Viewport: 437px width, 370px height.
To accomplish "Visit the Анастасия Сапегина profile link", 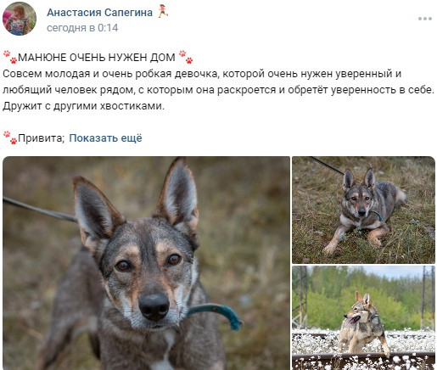I will (x=99, y=13).
